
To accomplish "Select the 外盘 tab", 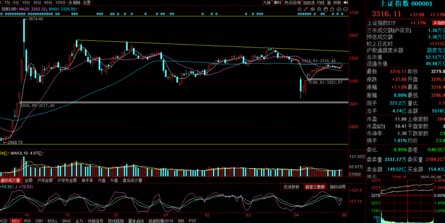I will pos(114,180).
